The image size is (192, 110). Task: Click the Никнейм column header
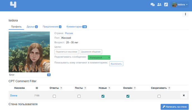point(19,88)
